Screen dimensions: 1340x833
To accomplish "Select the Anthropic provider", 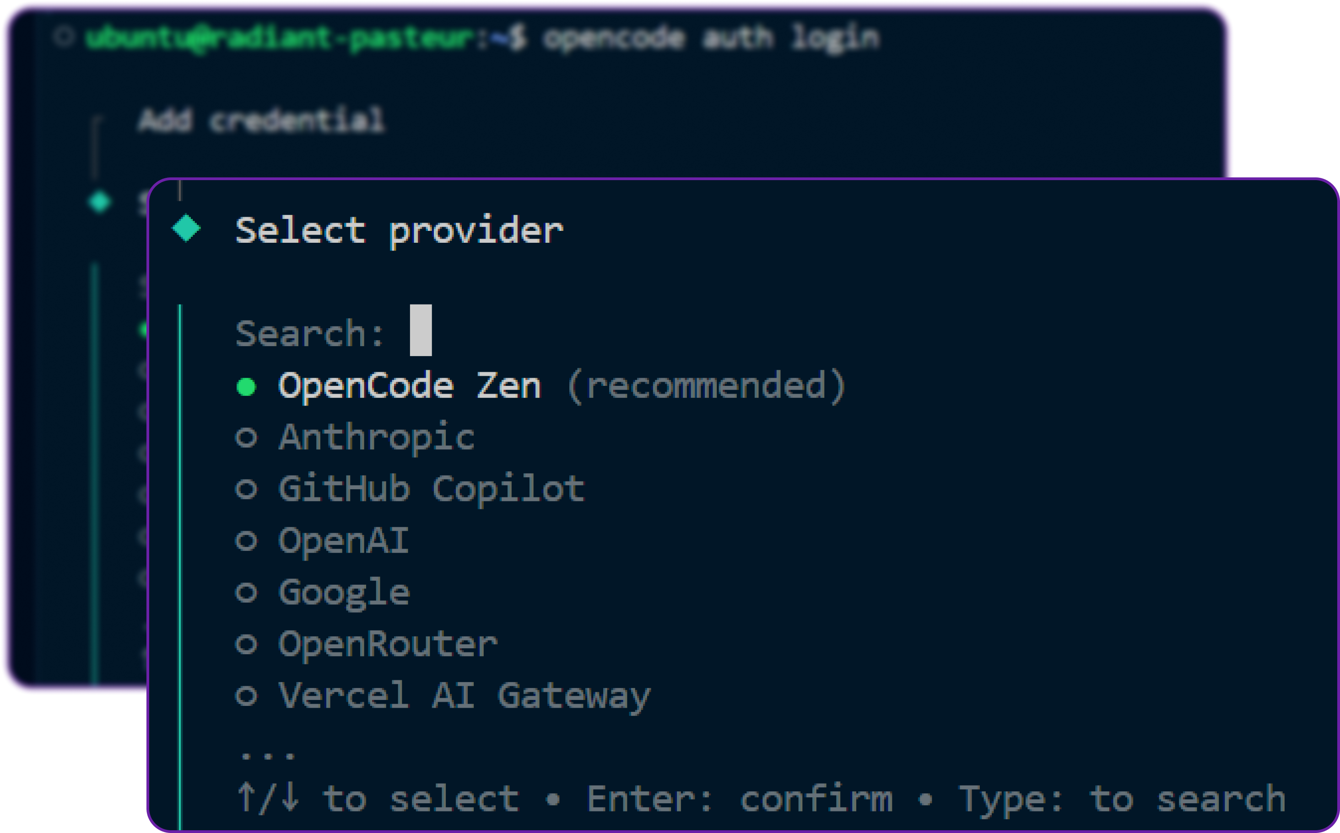I will [x=377, y=436].
